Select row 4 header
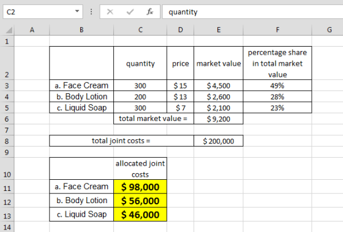The height and width of the screenshot is (232, 343). [7, 96]
